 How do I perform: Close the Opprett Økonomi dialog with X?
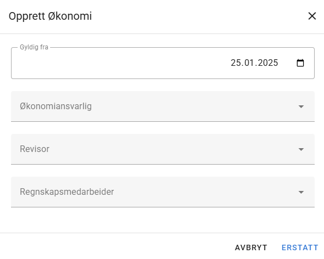click(312, 16)
